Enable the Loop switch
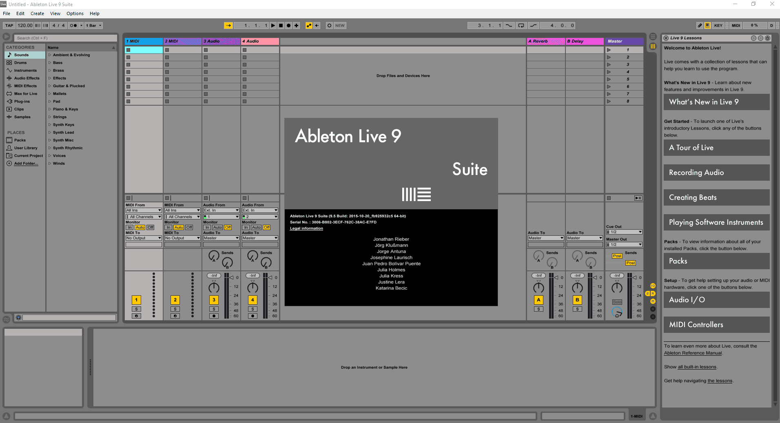Screen dimensions: 780x423 (521, 25)
